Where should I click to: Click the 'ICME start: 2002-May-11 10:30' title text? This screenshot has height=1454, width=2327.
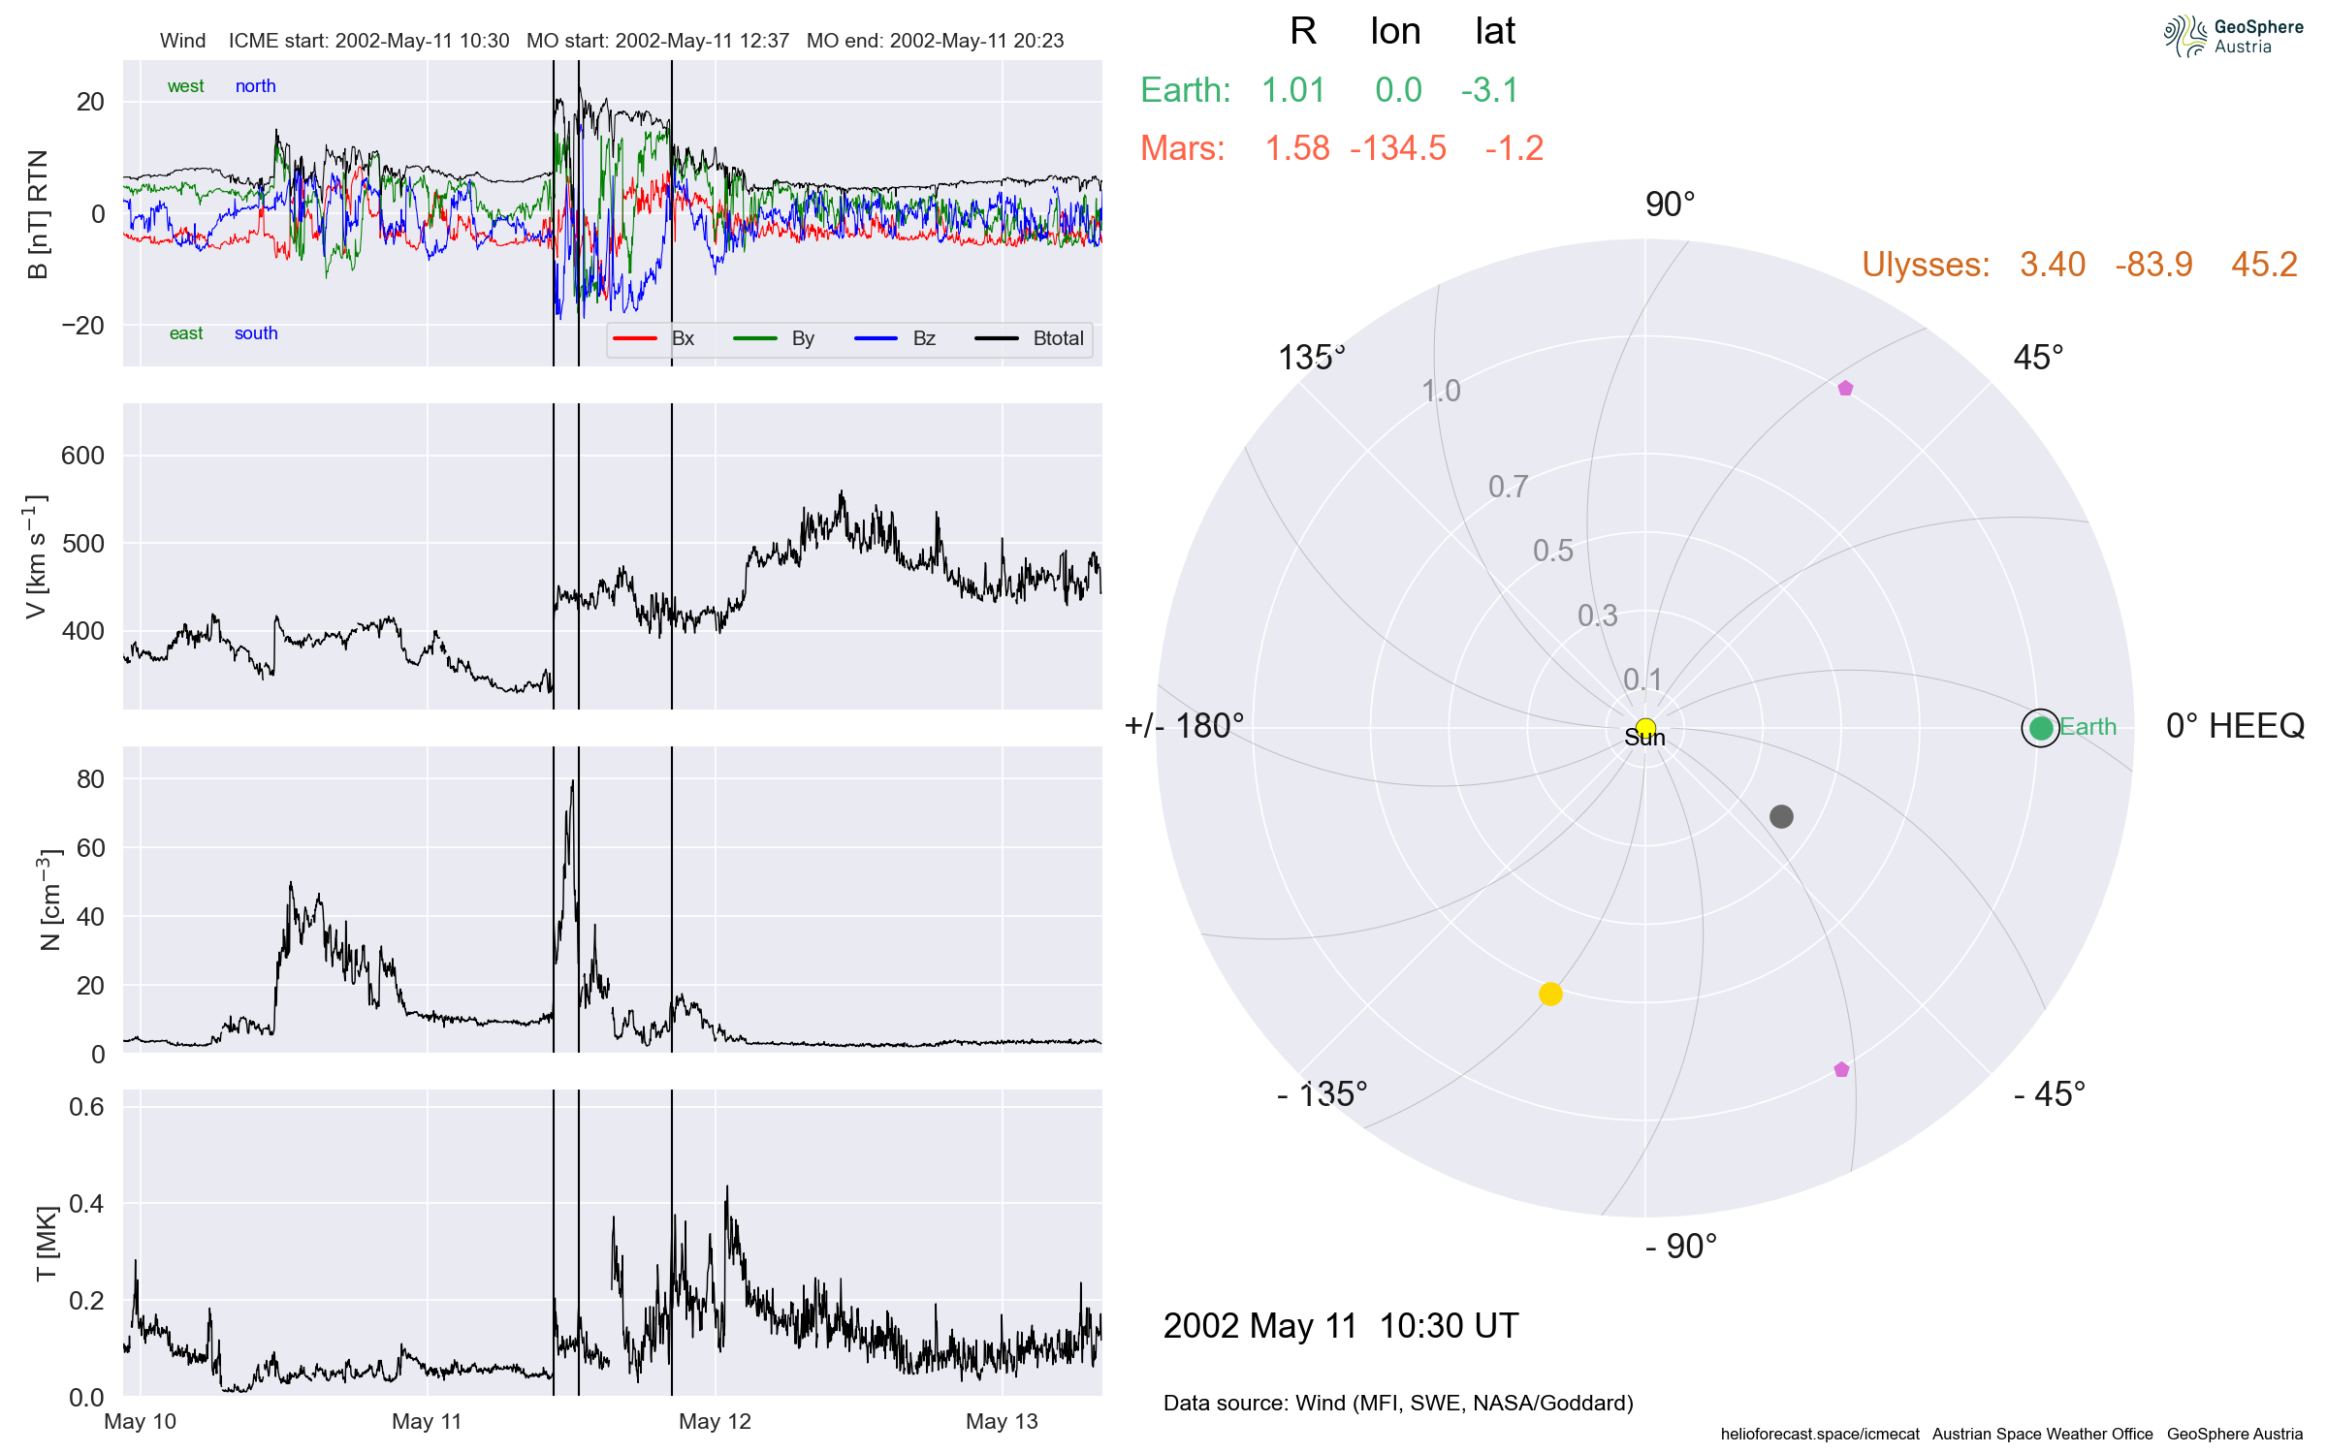click(368, 41)
